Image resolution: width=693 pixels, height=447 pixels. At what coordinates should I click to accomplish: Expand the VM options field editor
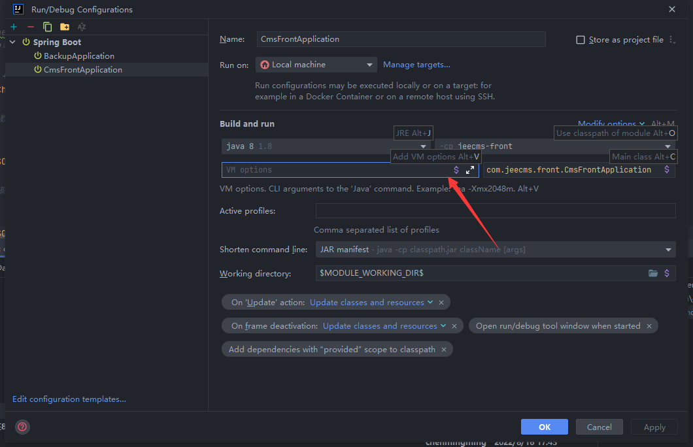470,170
